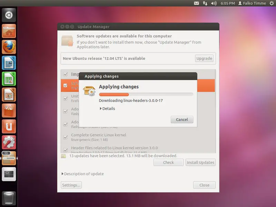The image size is (276, 207).
Task: Click the Close button in Update Manager
Action: click(x=204, y=185)
